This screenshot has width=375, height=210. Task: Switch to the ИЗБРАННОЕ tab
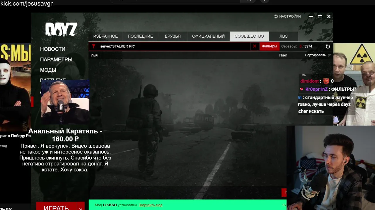pyautogui.click(x=105, y=36)
